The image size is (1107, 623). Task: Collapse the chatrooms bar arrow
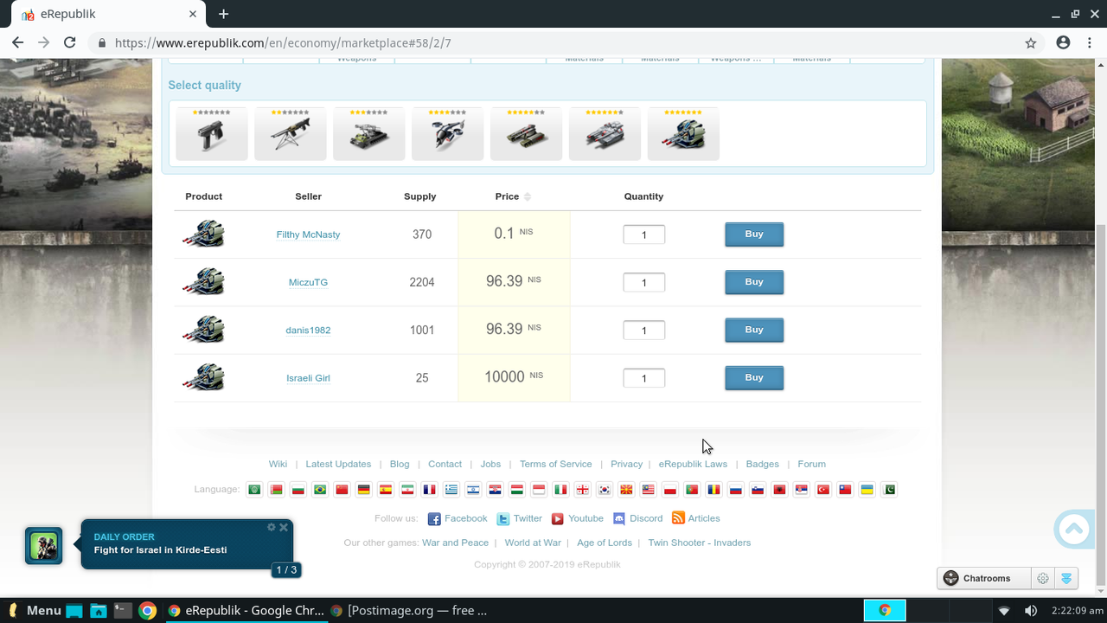coord(1067,578)
